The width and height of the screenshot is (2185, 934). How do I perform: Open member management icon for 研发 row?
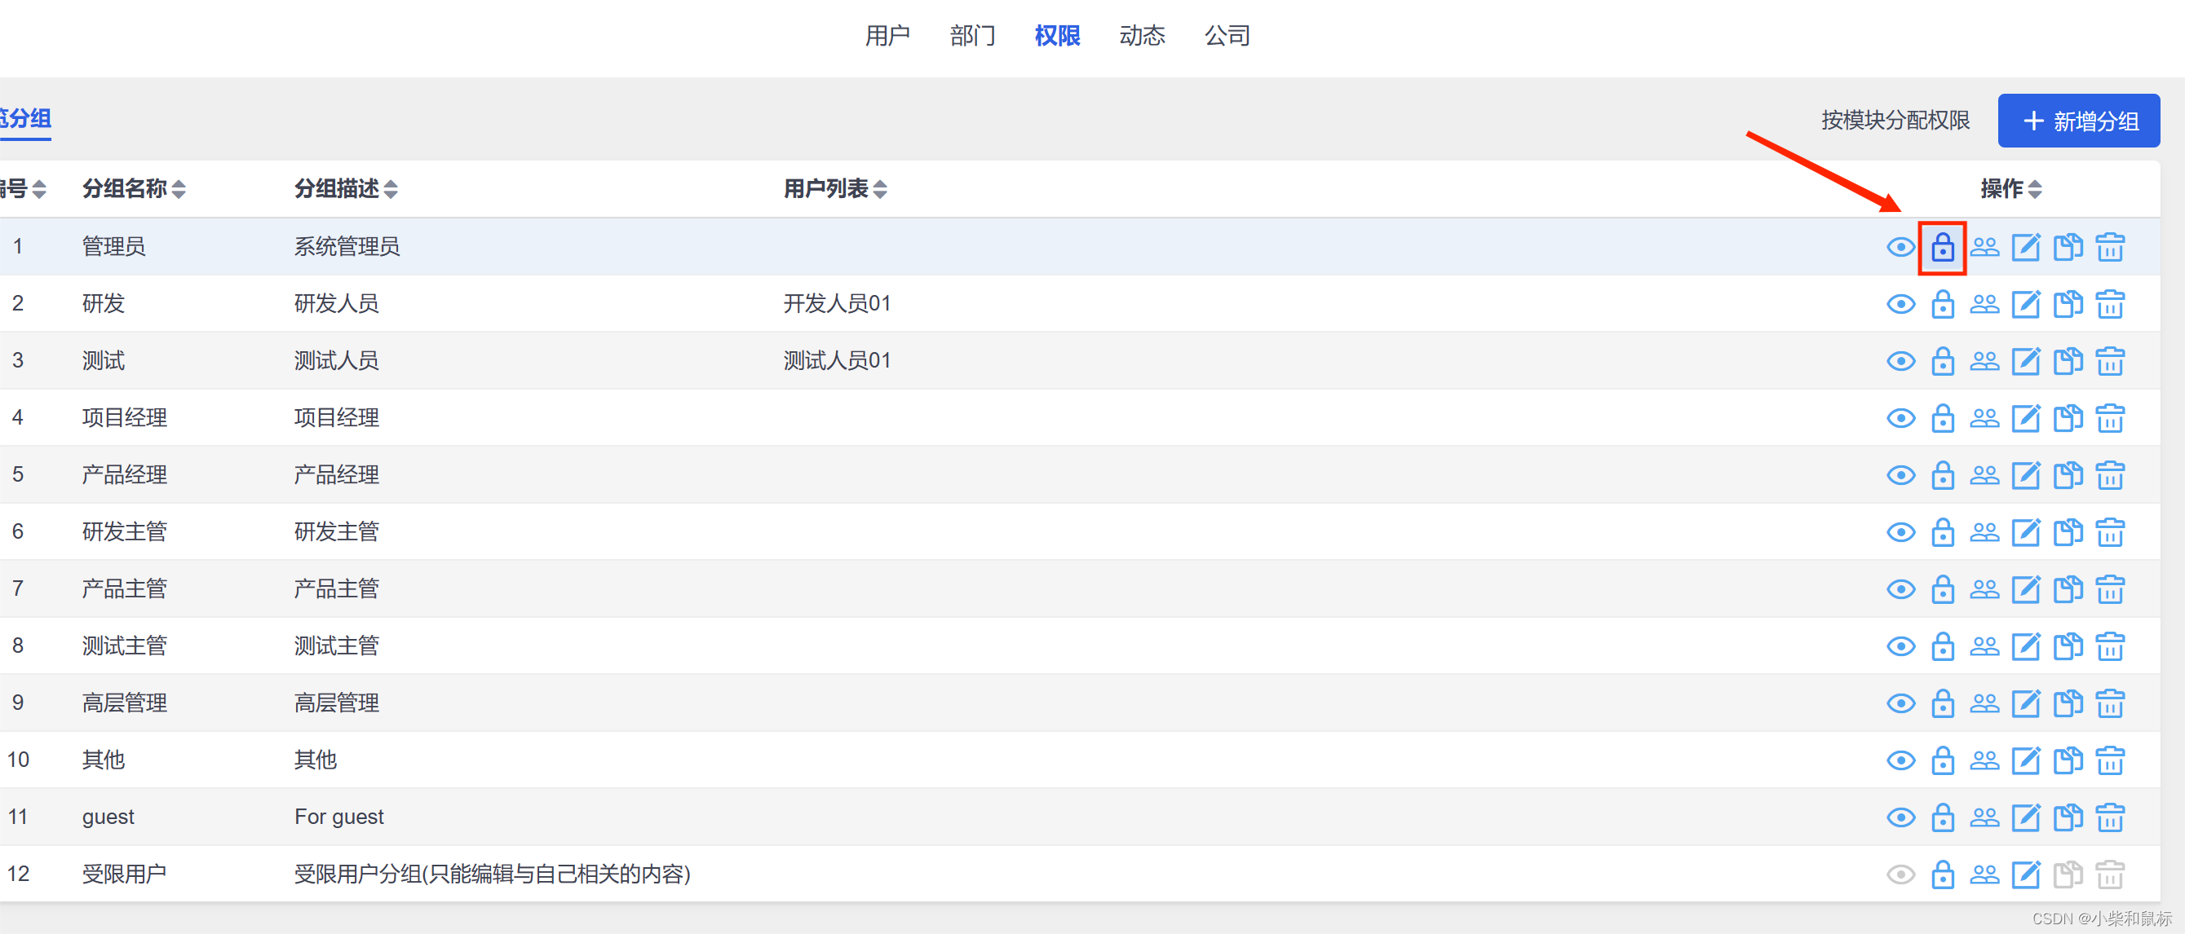click(x=1984, y=304)
